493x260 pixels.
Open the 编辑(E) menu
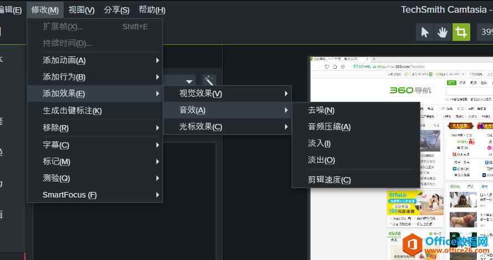pyautogui.click(x=11, y=10)
